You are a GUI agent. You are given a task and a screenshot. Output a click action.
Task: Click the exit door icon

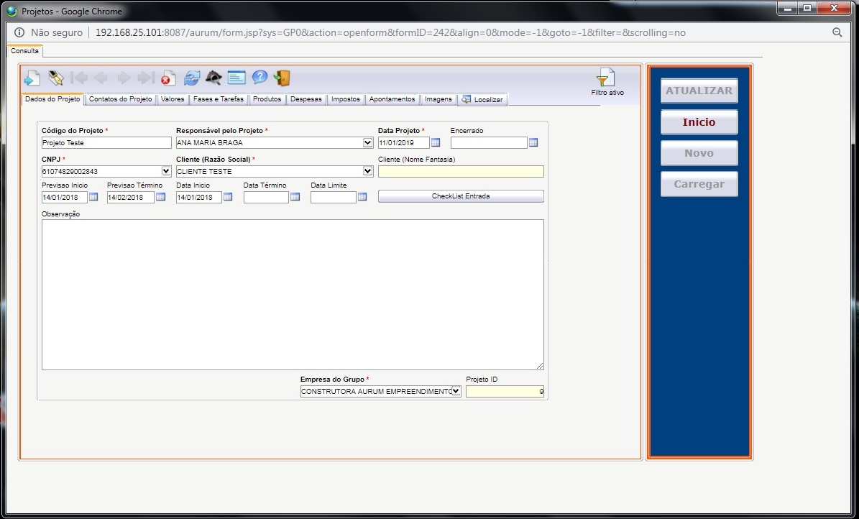coord(282,78)
